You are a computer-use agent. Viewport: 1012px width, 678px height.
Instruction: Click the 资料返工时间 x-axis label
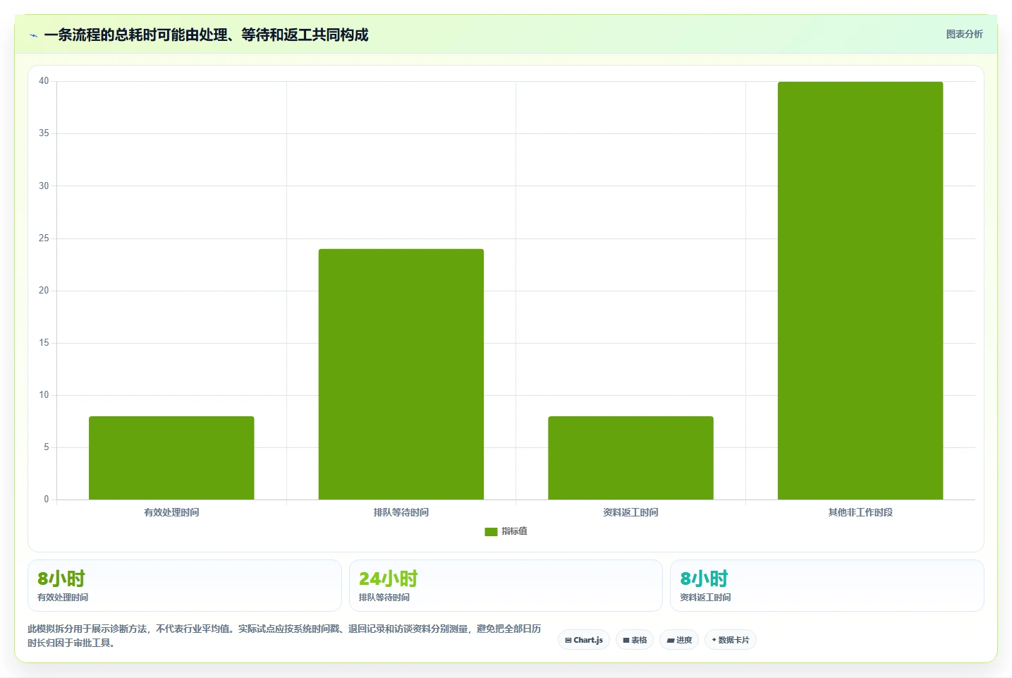click(630, 512)
